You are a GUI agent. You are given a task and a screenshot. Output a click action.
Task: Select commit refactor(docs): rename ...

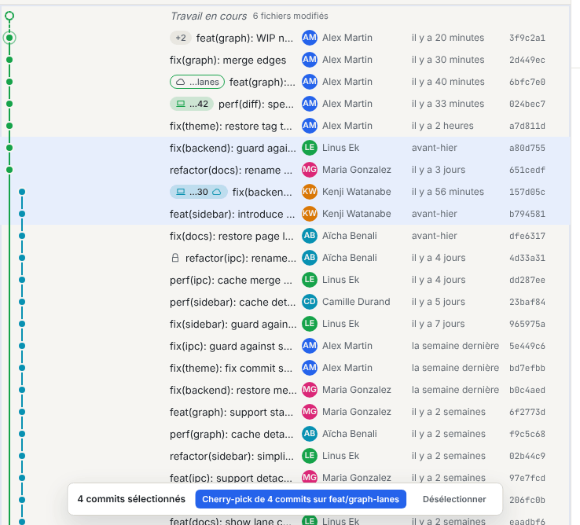pos(231,171)
